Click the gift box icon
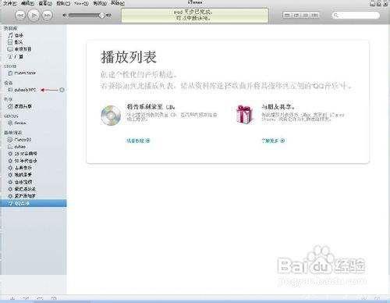390x303 pixels. pyautogui.click(x=244, y=114)
